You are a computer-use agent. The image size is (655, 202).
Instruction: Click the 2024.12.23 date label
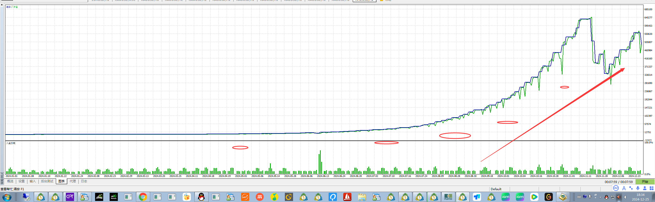pos(634,176)
